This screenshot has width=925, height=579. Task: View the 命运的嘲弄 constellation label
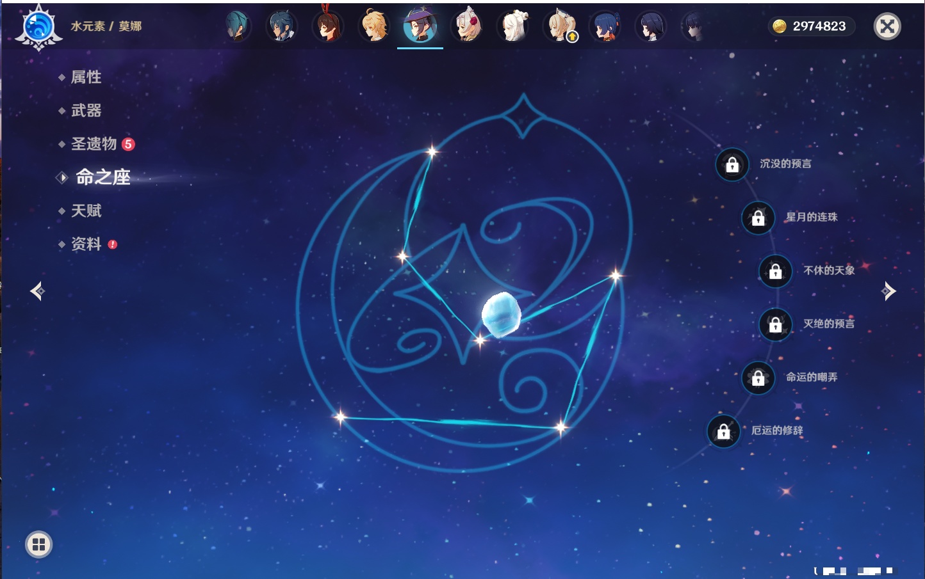coord(812,377)
